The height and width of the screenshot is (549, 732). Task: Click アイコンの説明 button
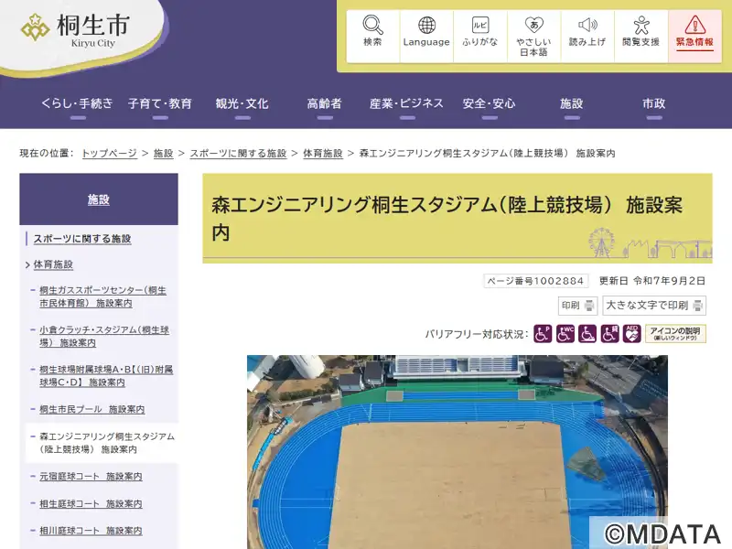[675, 334]
